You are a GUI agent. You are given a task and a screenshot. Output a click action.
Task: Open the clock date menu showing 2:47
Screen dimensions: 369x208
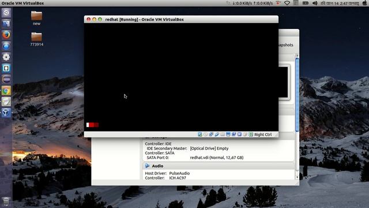tap(340, 3)
